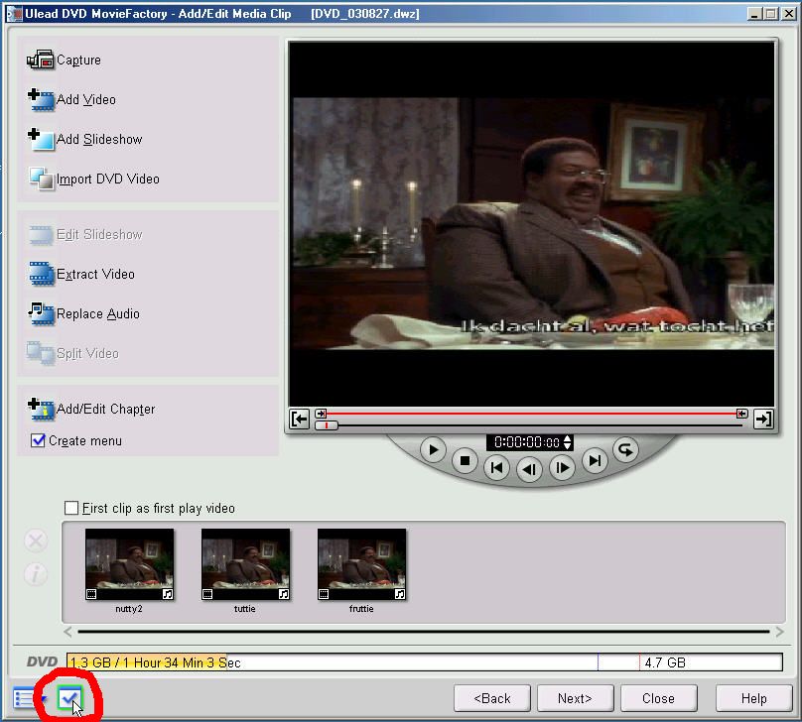Open Extract Video
Image resolution: width=802 pixels, height=722 pixels.
pyautogui.click(x=81, y=274)
